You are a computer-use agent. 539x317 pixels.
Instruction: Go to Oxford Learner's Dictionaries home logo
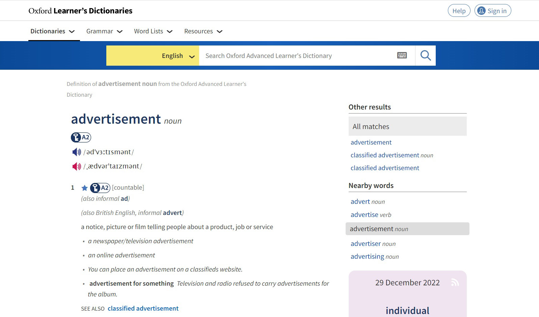coord(80,11)
